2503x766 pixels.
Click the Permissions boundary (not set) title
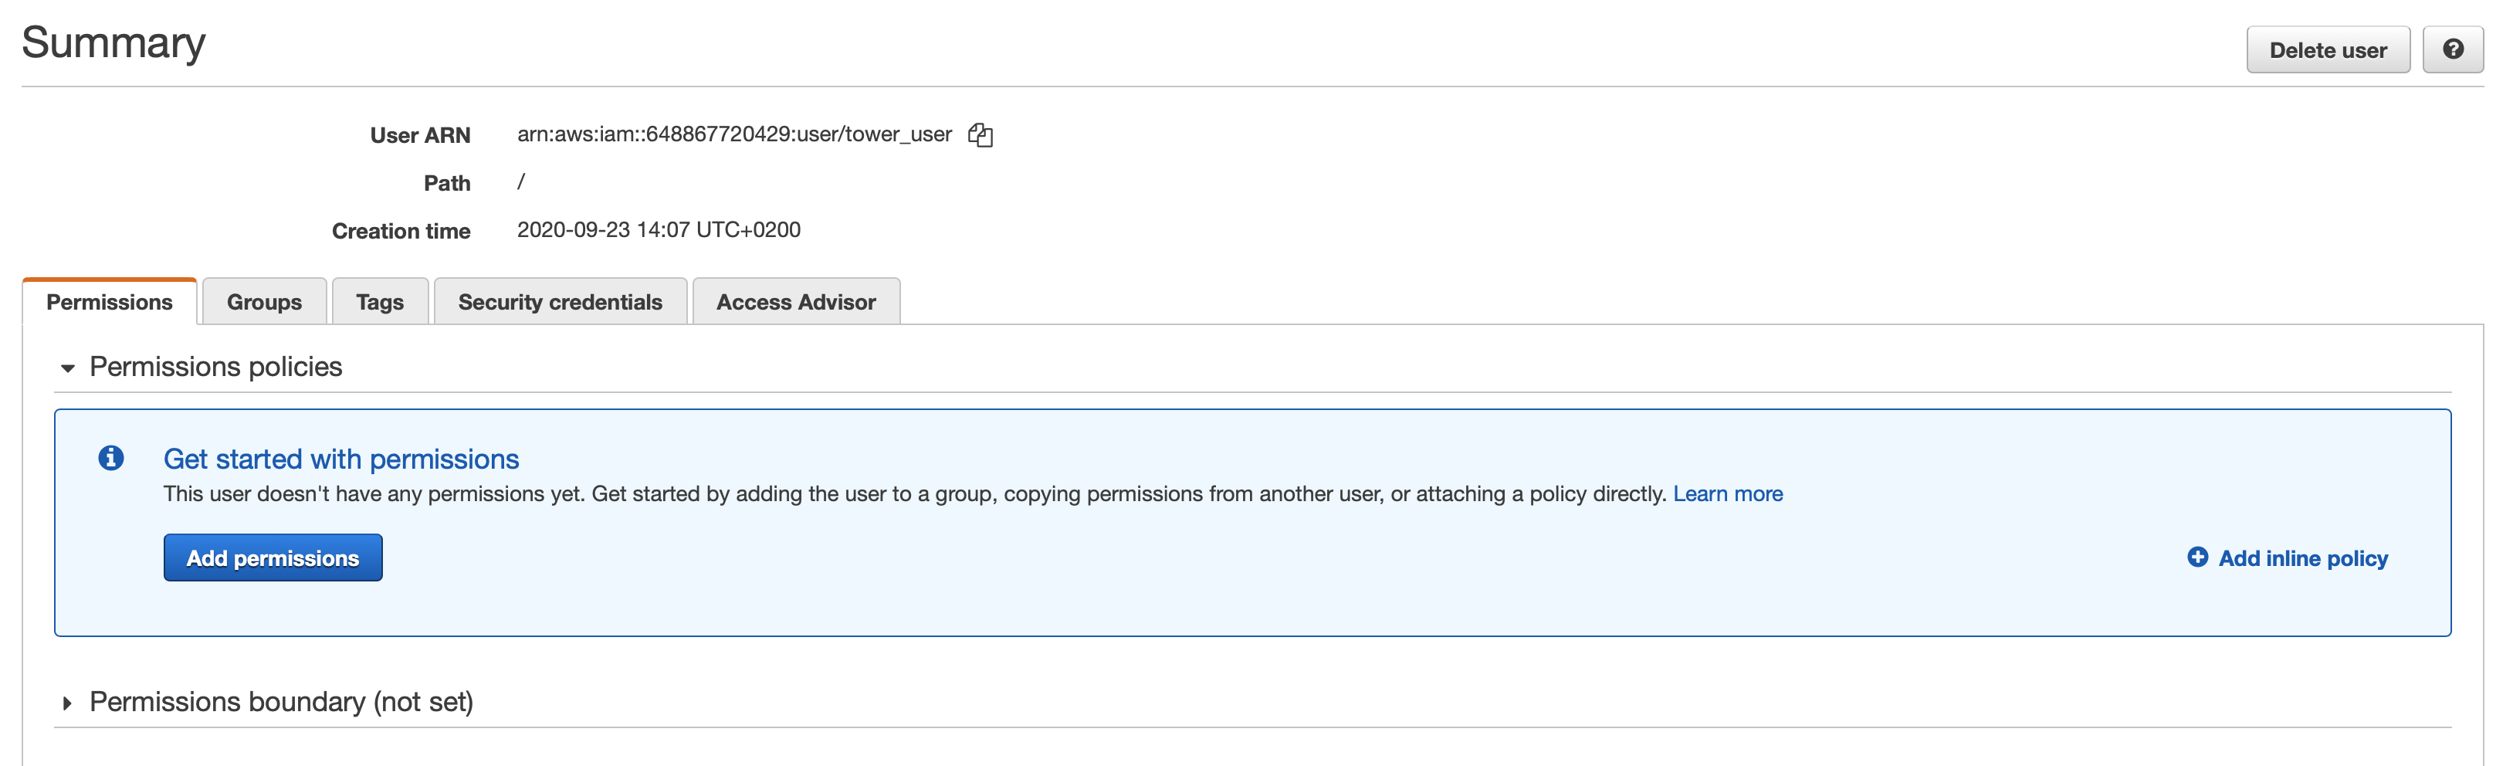point(281,702)
